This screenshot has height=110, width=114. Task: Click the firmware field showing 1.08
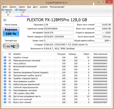[x=58, y=25]
